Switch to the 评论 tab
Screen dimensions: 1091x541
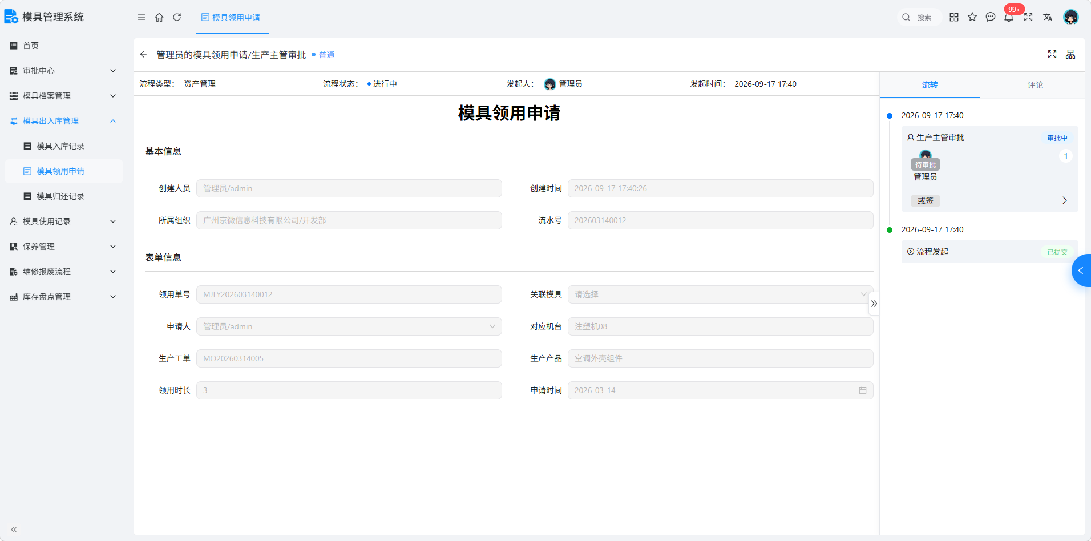(1035, 85)
